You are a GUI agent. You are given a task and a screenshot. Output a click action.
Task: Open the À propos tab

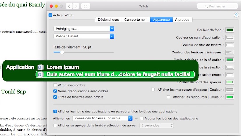182,20
